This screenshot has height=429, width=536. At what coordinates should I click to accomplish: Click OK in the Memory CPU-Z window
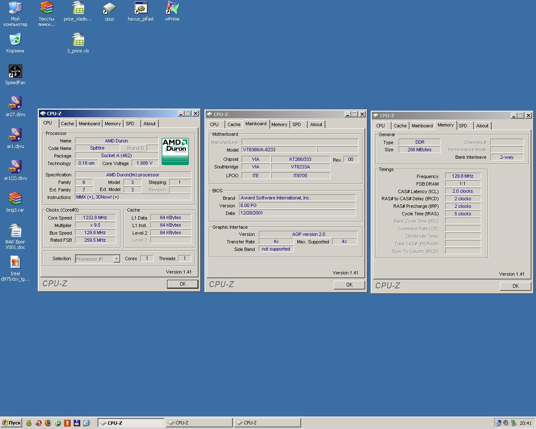(x=515, y=286)
